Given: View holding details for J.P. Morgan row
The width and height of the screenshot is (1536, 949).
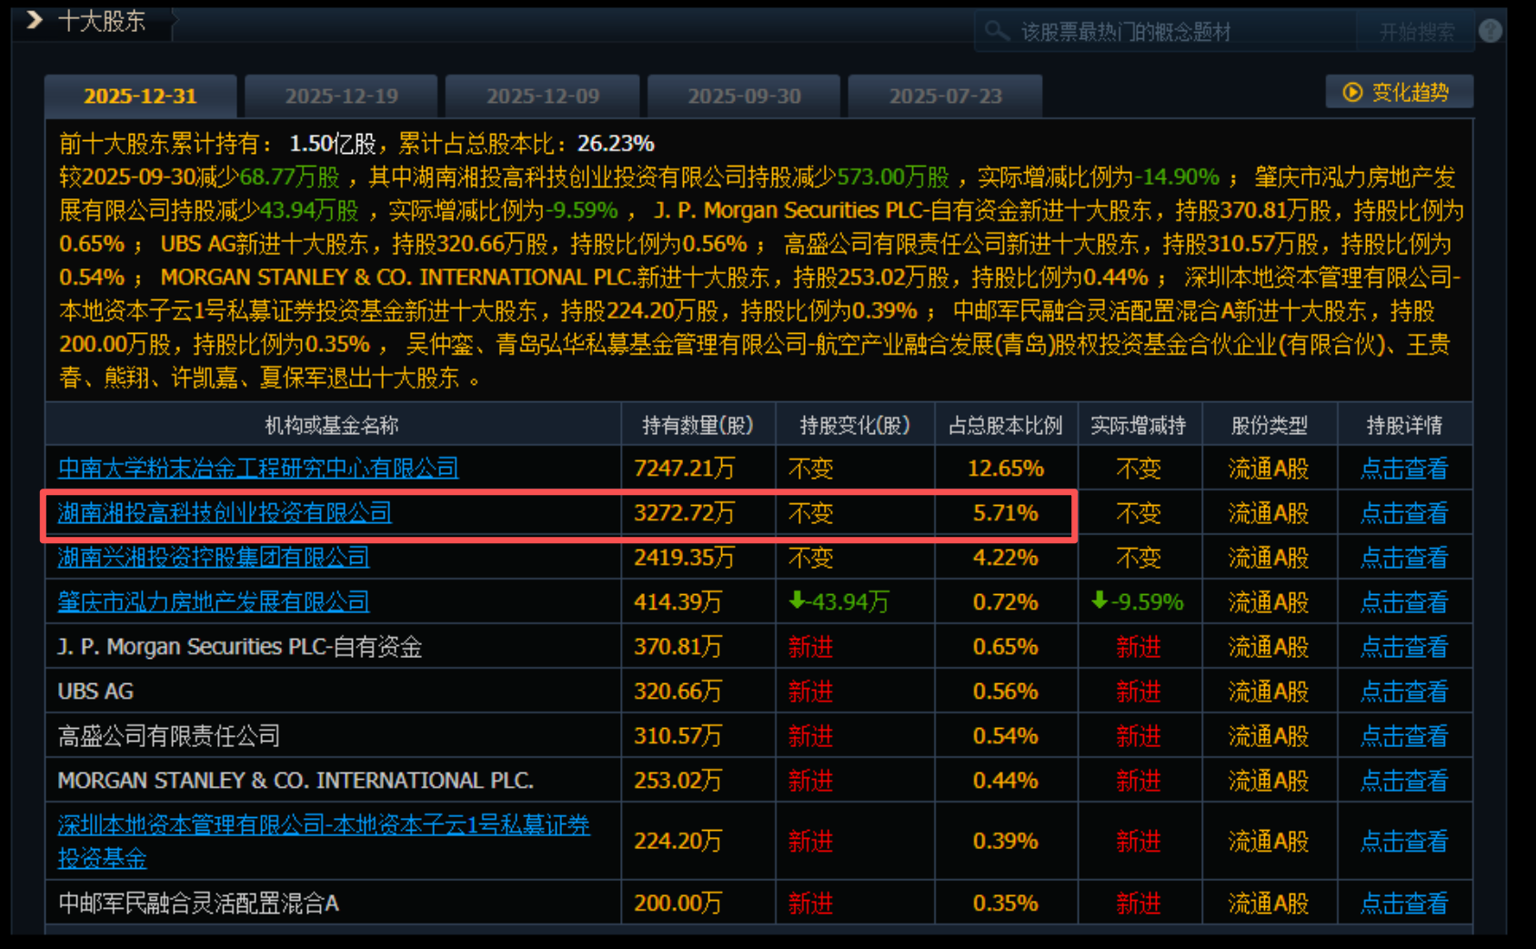Looking at the screenshot, I should 1403,647.
